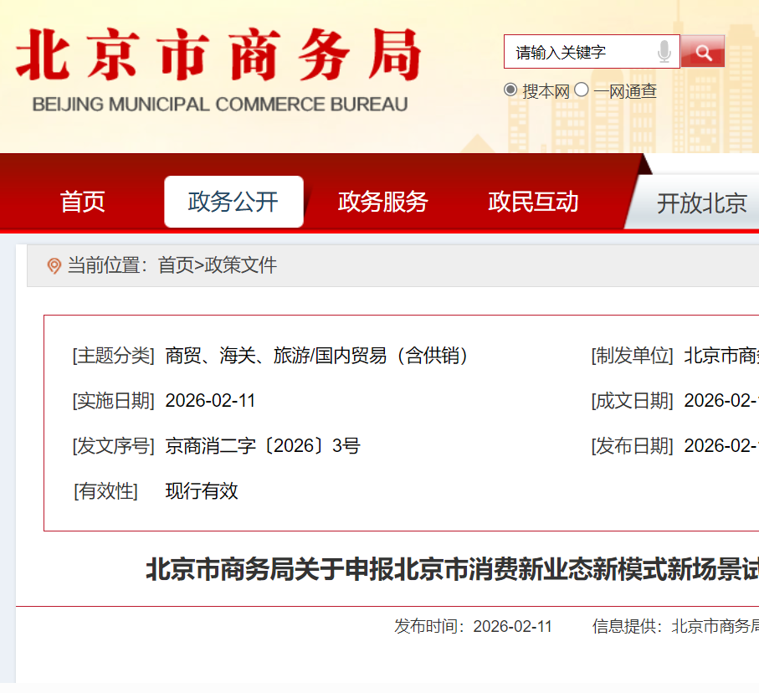Image resolution: width=759 pixels, height=693 pixels.
Task: Click the location pin icon beside 当前位置
Action: [54, 266]
